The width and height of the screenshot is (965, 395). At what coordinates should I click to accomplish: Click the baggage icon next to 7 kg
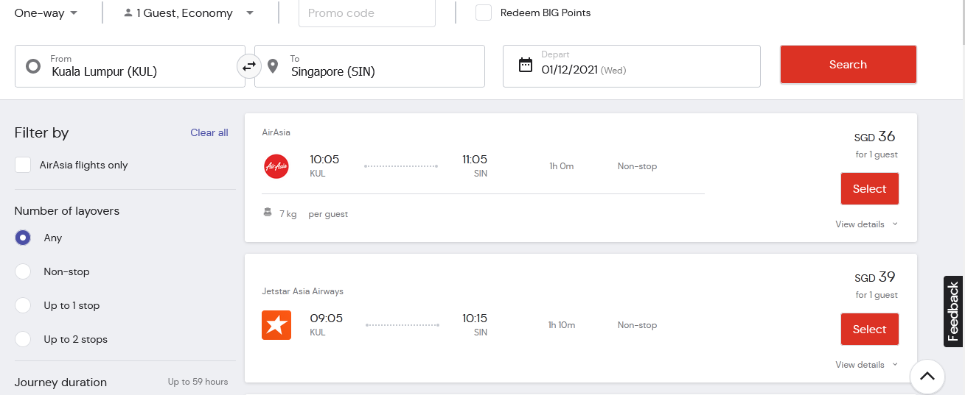pyautogui.click(x=268, y=213)
